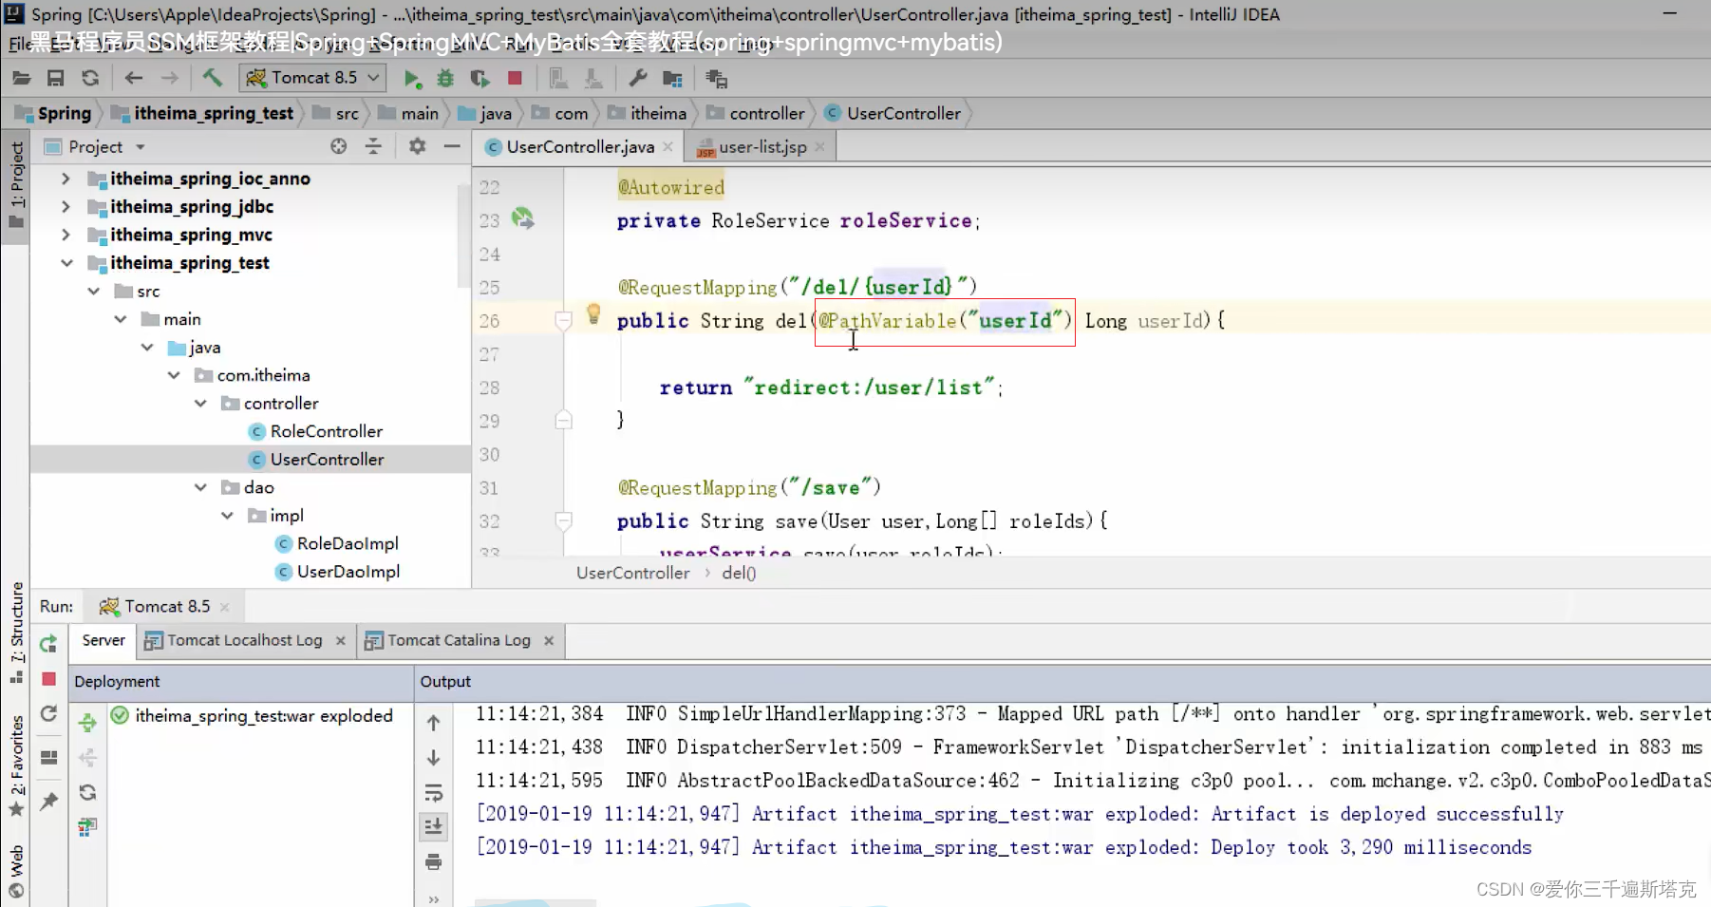Expand itheima_spring_mvc module
Viewport: 1711px width, 907px height.
(x=66, y=235)
